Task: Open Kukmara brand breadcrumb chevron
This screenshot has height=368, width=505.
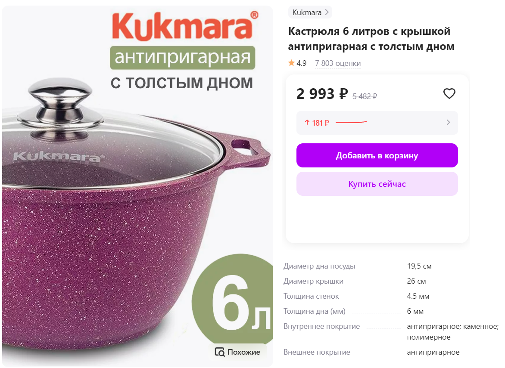Action: point(327,12)
